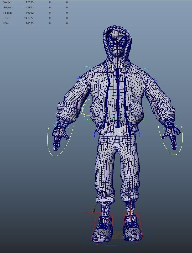
Task: Select the UV count value 74993
Action: [x=30, y=23]
